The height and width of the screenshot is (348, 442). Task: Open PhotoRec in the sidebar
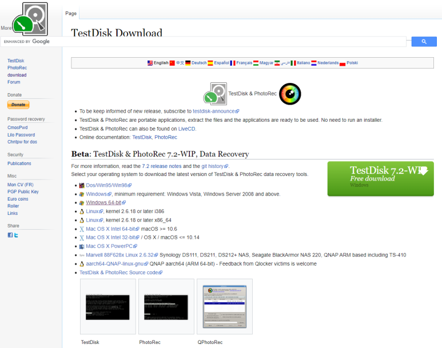17,67
